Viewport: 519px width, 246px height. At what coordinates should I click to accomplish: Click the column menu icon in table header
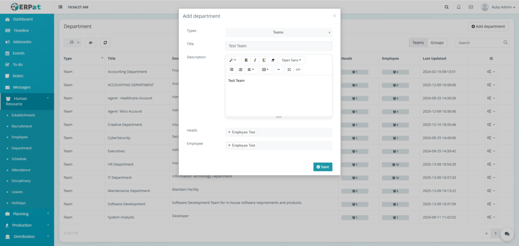click(491, 59)
